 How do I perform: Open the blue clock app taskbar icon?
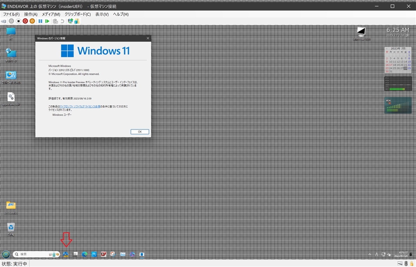(x=94, y=254)
